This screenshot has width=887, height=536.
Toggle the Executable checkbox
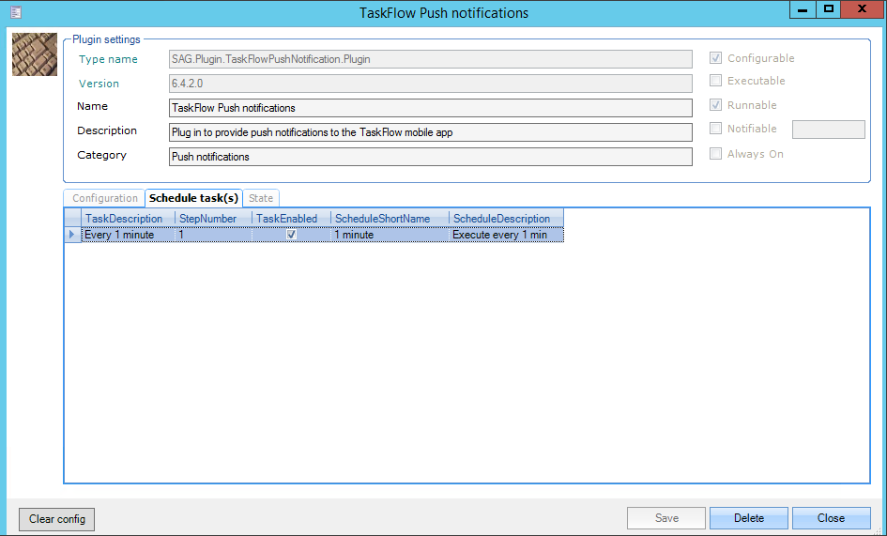[x=715, y=81]
